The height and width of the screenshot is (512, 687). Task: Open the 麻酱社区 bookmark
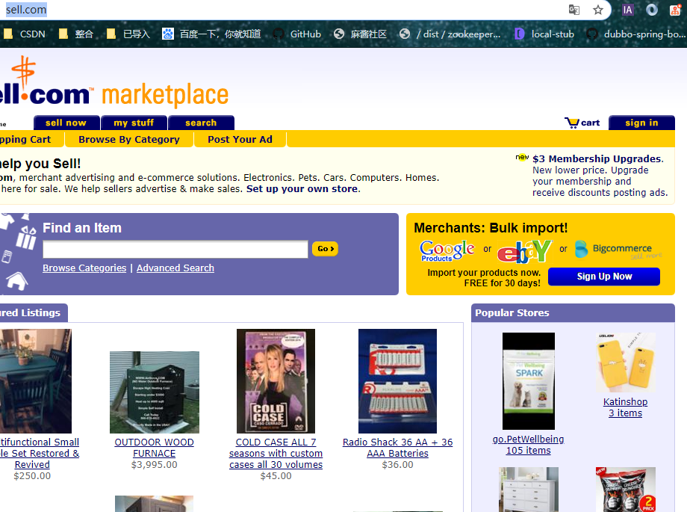pyautogui.click(x=360, y=34)
